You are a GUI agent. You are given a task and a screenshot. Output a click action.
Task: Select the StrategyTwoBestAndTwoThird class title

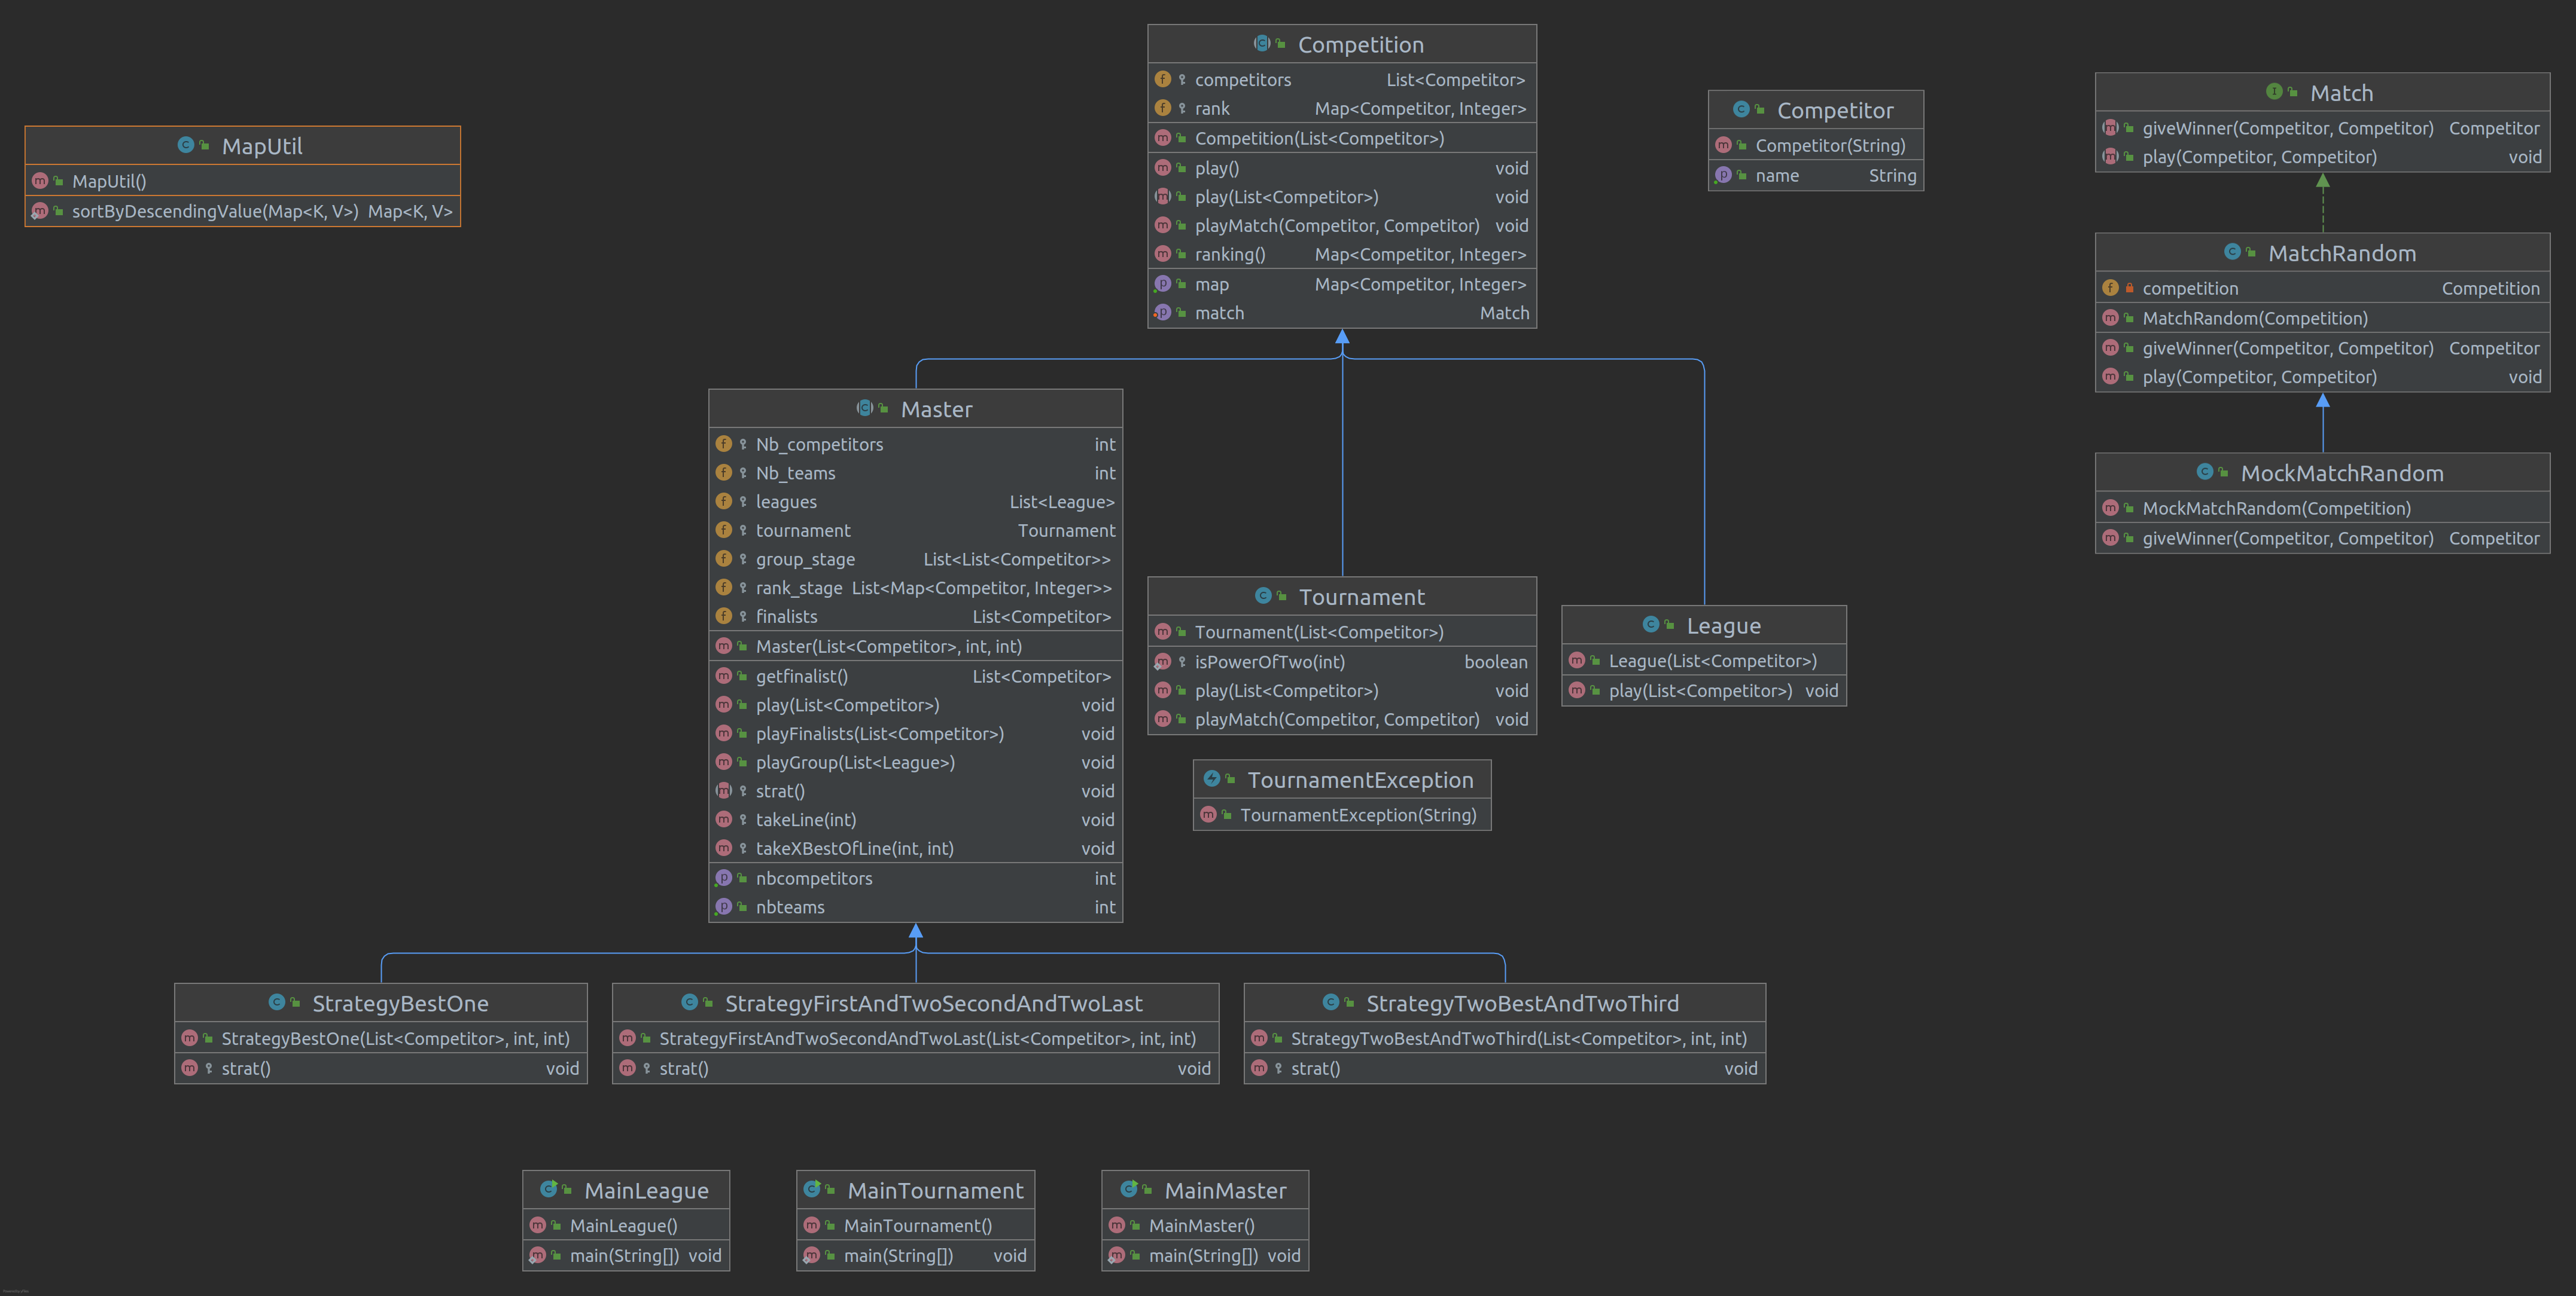[x=1523, y=1004]
